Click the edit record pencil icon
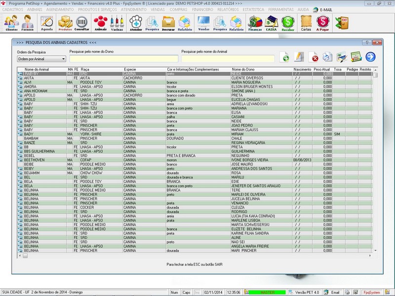395x296 pixels. tap(299, 56)
